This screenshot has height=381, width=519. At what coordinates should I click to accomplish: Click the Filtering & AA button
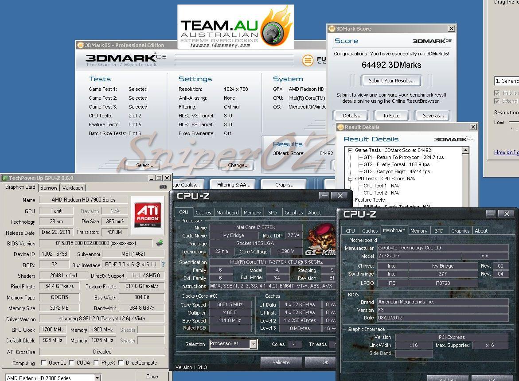pyautogui.click(x=234, y=185)
